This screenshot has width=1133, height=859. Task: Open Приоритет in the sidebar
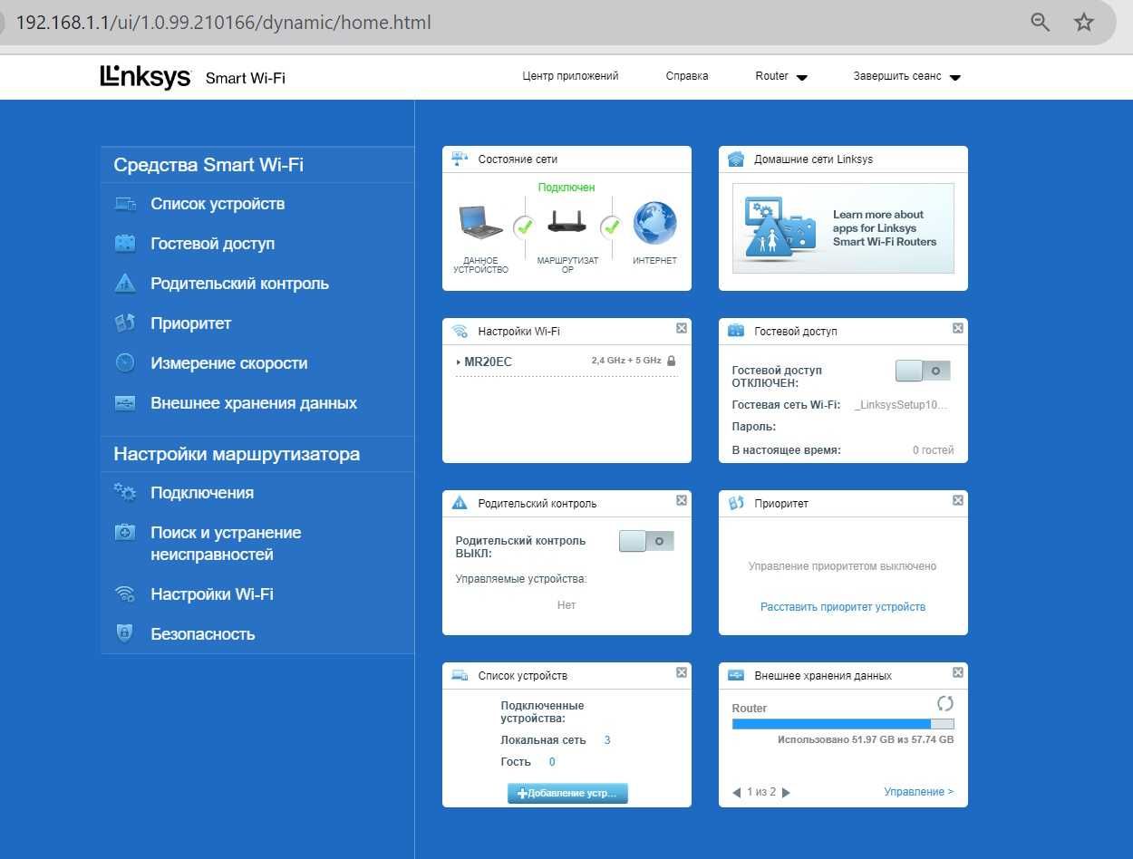(x=191, y=323)
